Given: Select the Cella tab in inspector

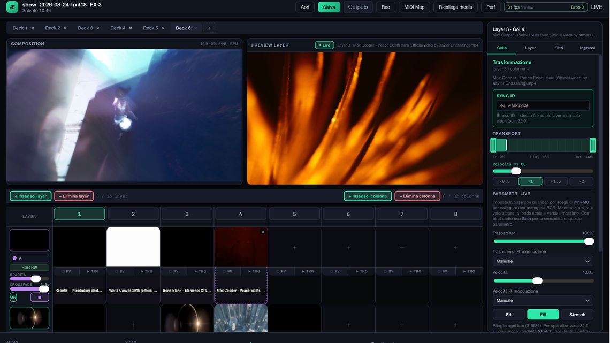Looking at the screenshot, I should pos(502,48).
